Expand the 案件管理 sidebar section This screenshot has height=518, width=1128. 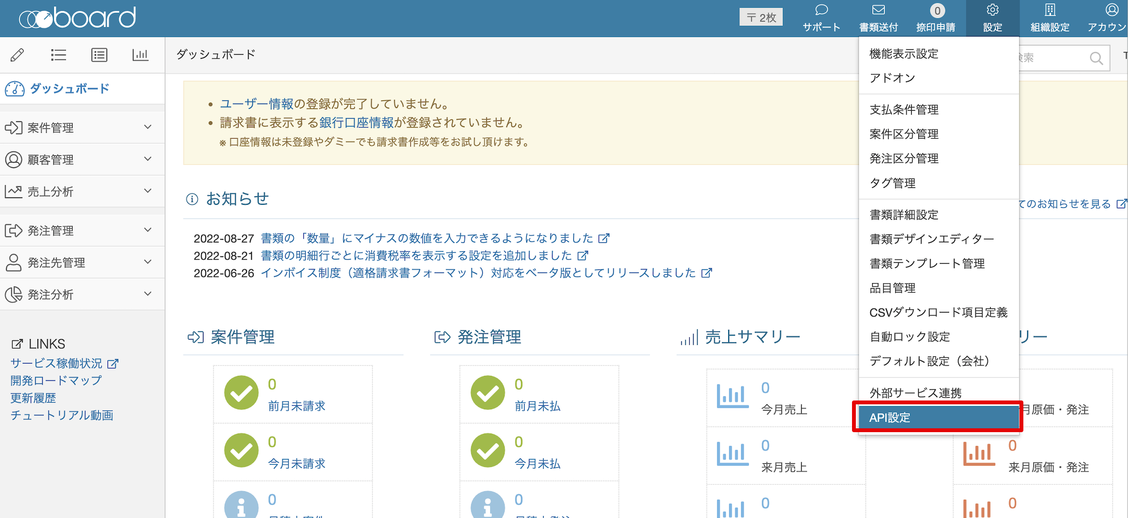click(x=82, y=128)
